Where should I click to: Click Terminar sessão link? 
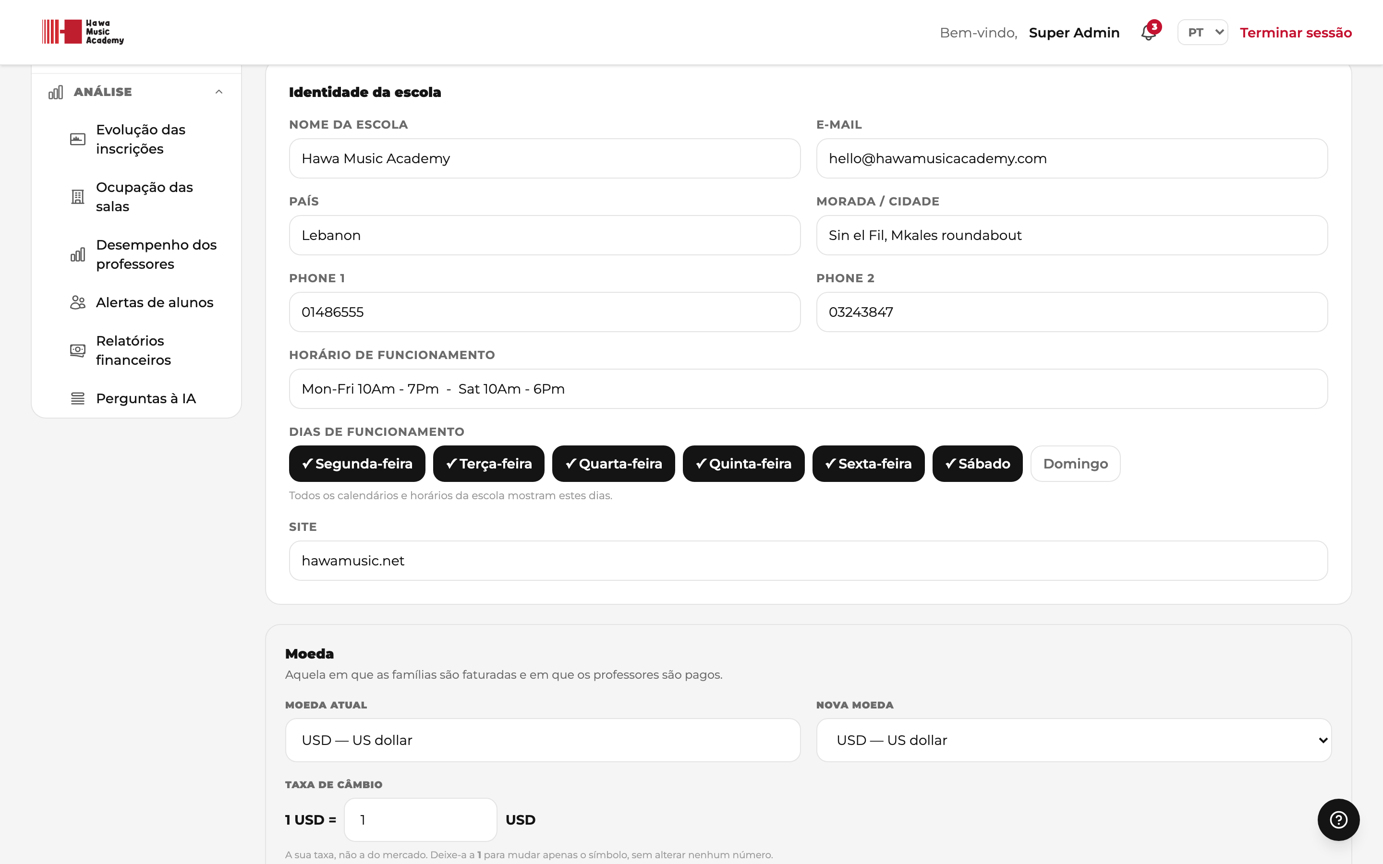(x=1296, y=33)
